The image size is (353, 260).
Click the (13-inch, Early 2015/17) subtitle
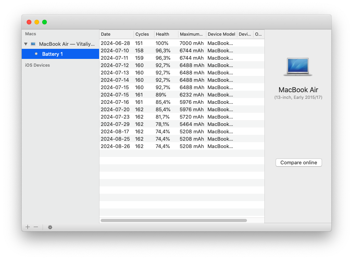pyautogui.click(x=298, y=97)
